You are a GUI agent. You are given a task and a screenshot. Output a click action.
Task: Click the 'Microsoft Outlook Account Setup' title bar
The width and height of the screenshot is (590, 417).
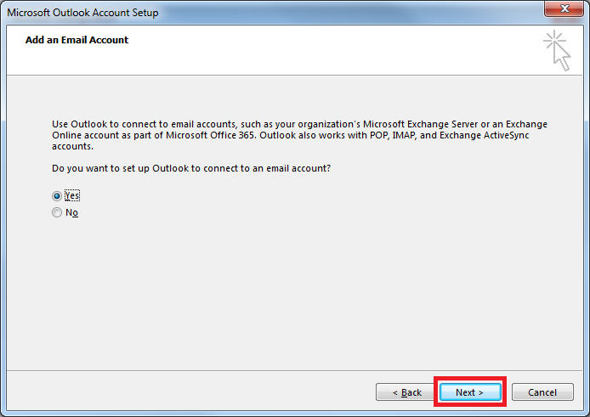[x=83, y=13]
